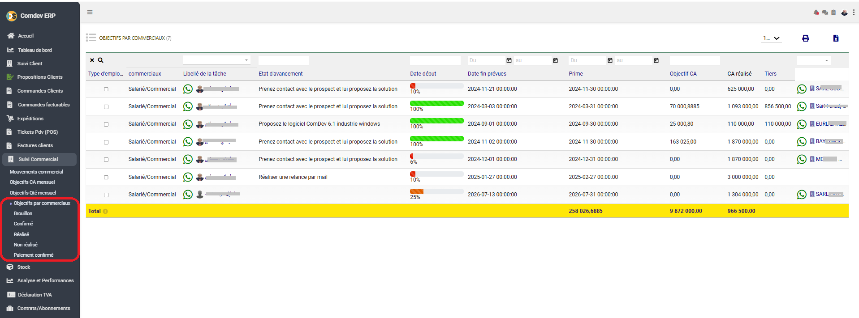Export the list to Excel
859x318 pixels.
[836, 38]
